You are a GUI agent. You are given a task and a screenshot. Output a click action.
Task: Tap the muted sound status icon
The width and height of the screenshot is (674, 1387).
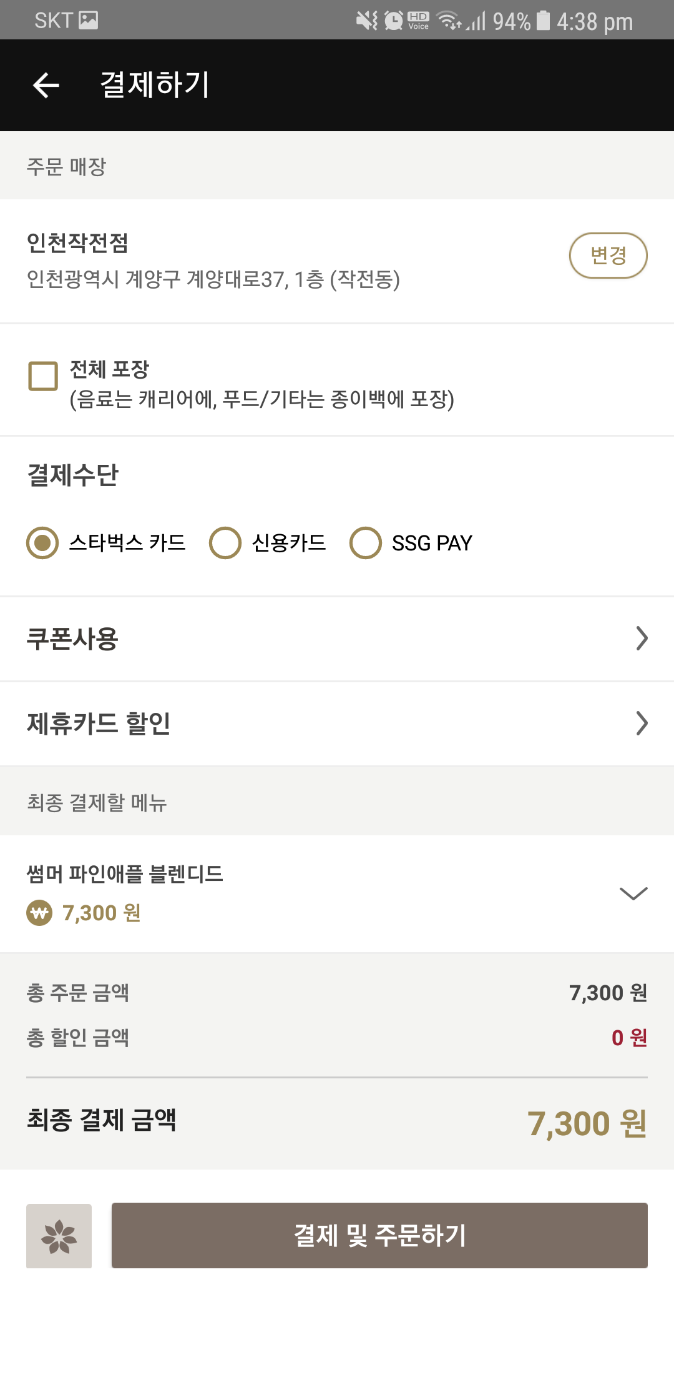coord(366,21)
